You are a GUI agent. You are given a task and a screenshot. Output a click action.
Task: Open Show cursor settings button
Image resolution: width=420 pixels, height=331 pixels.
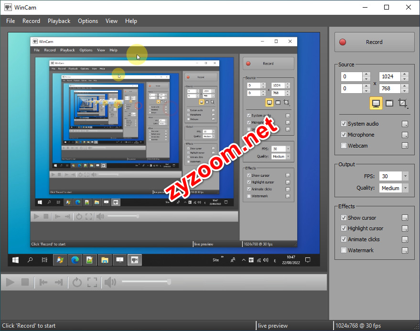pos(405,217)
